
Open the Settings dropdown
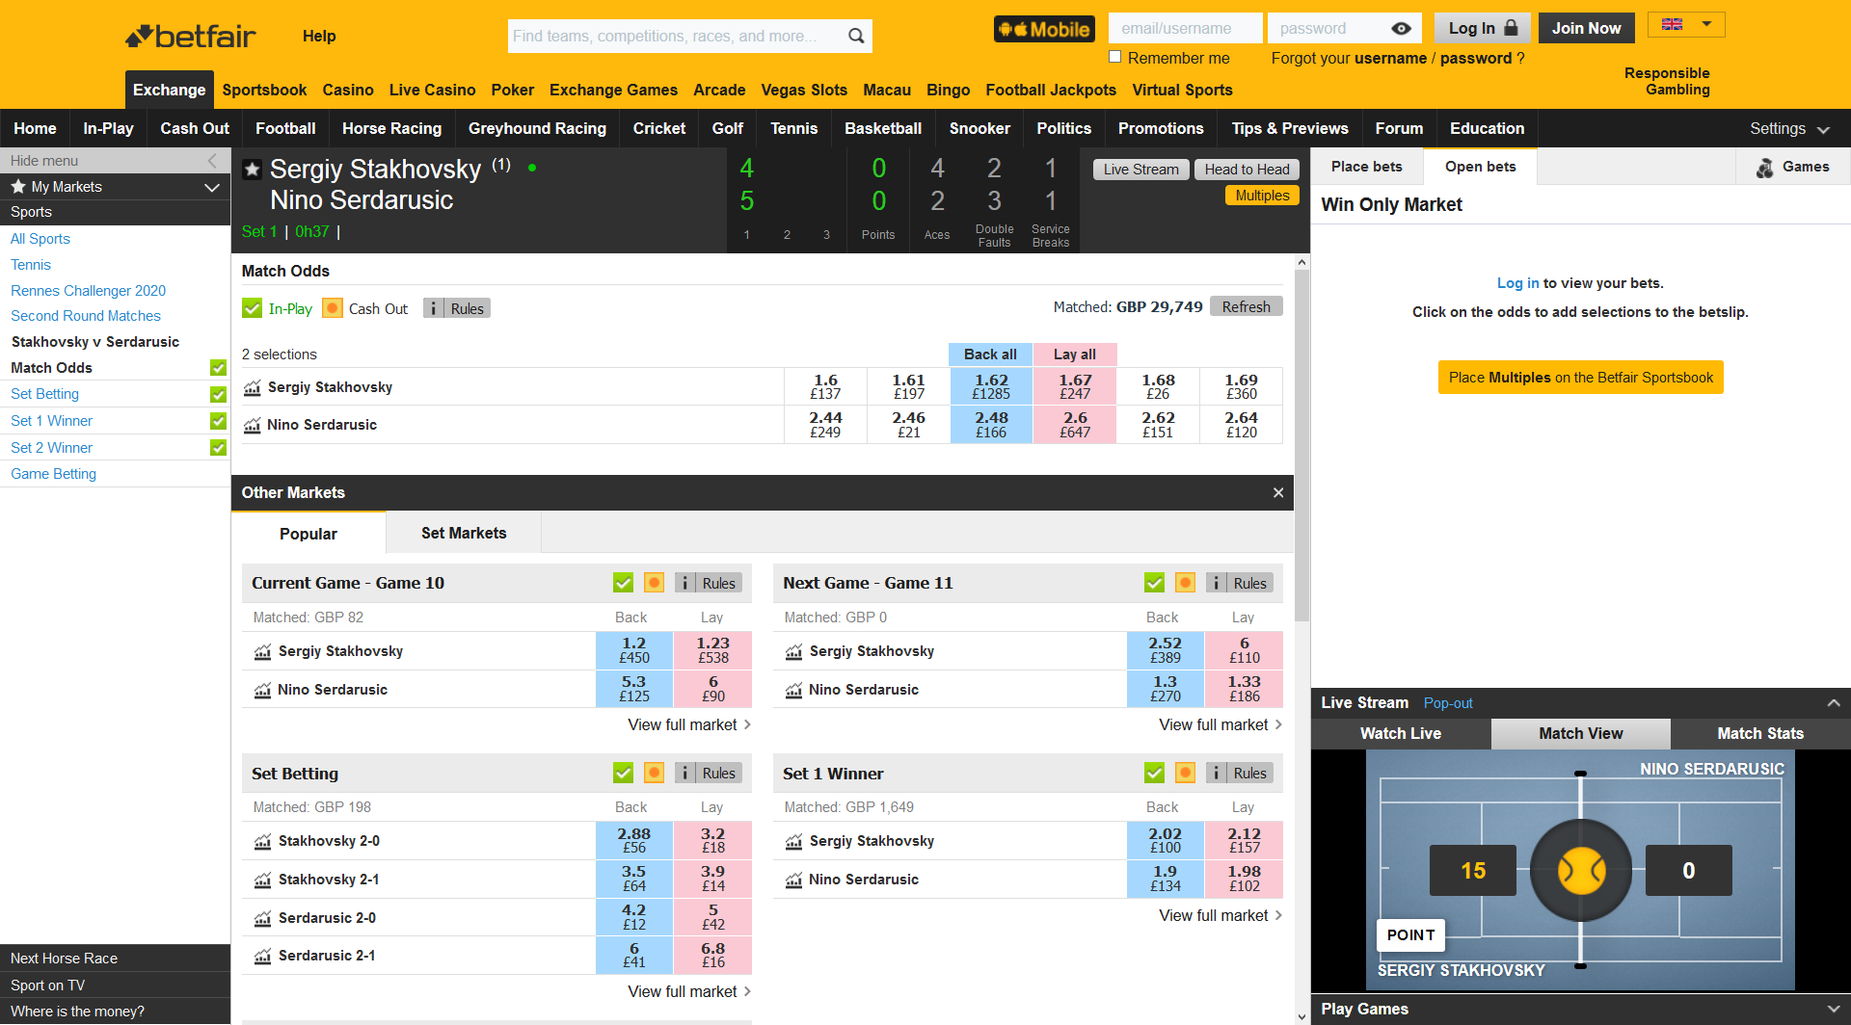point(1789,128)
